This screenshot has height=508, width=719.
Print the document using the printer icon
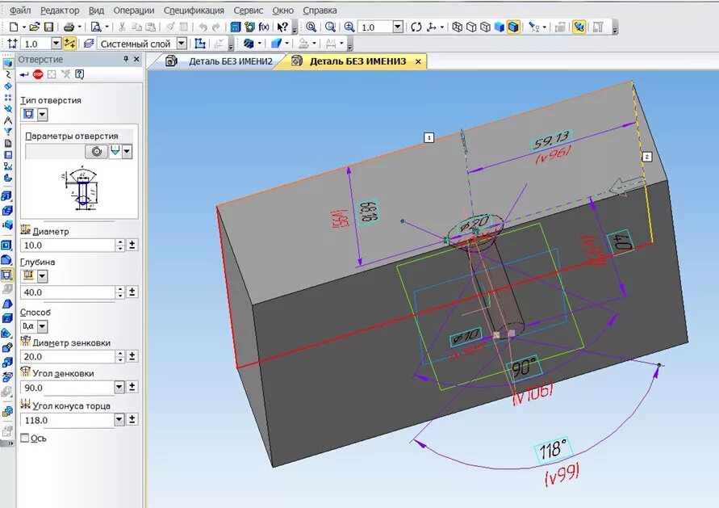[x=69, y=27]
